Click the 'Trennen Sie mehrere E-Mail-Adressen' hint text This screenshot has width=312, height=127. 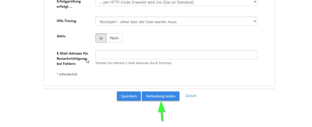(133, 63)
